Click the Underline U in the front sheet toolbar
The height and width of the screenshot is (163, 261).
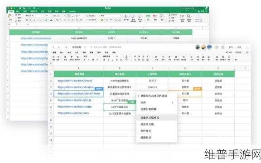[112, 60]
